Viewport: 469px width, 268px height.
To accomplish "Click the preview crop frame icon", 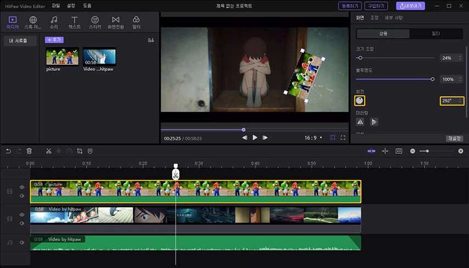I will [332, 138].
